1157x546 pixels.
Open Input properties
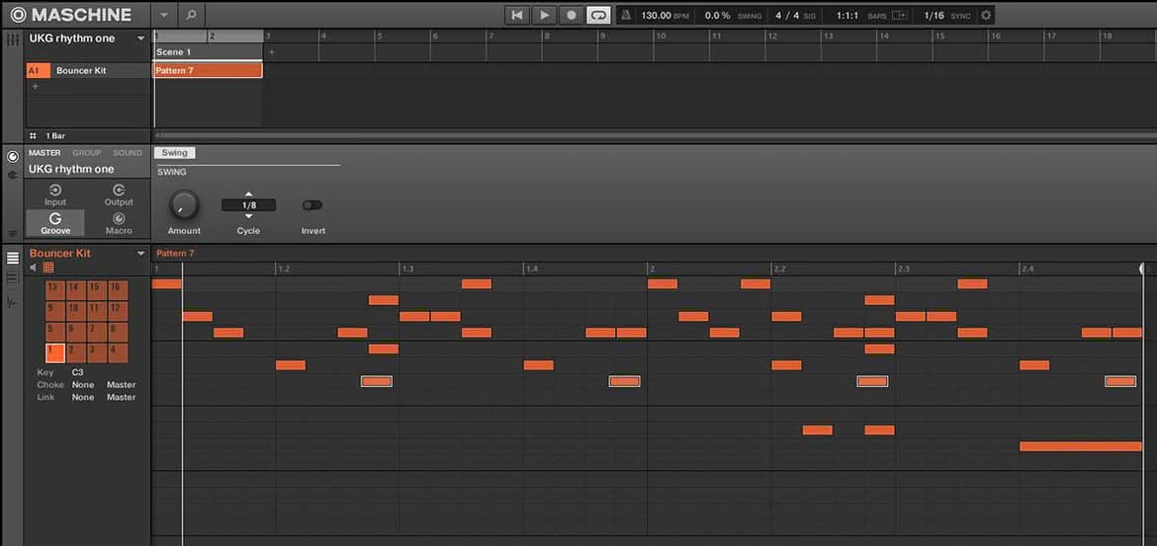click(55, 195)
